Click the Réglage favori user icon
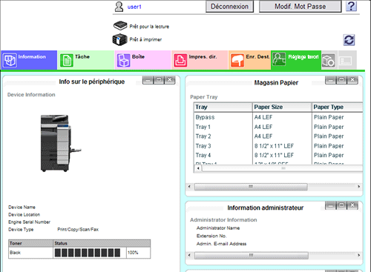The height and width of the screenshot is (272, 371). (x=279, y=59)
